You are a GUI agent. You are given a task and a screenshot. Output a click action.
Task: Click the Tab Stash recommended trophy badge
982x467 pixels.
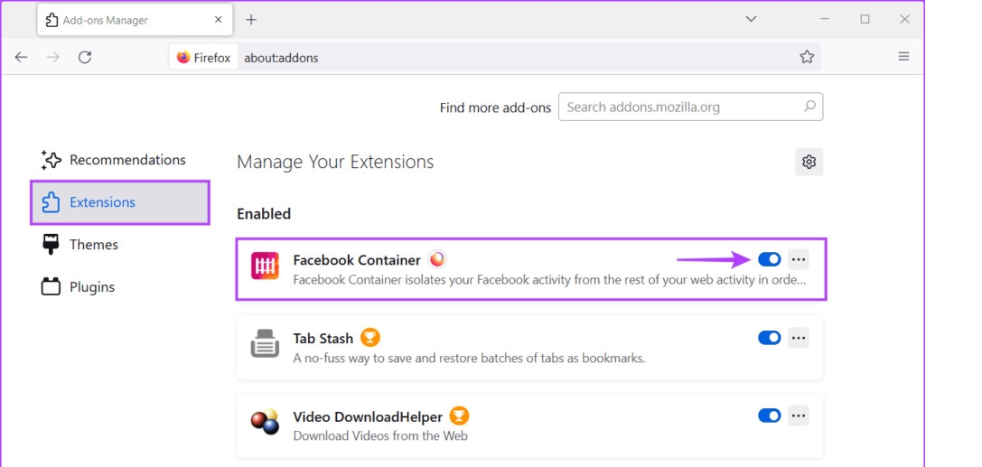click(x=370, y=338)
